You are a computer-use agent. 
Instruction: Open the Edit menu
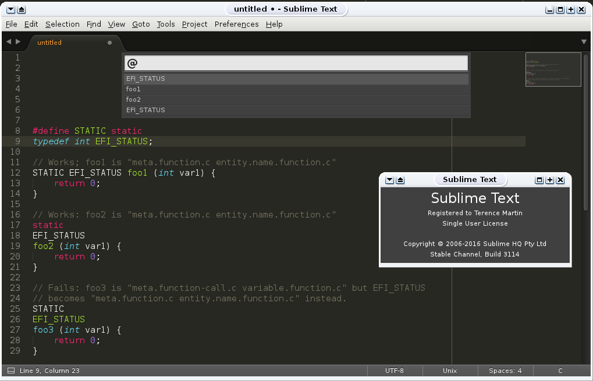[31, 24]
